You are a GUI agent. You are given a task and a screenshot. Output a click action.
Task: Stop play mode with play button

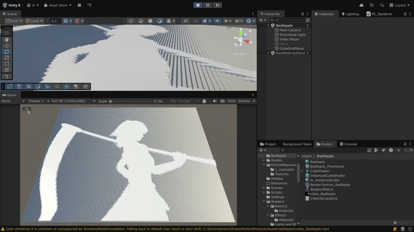(198, 5)
